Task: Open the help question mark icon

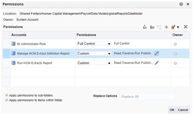Action: [181, 4]
